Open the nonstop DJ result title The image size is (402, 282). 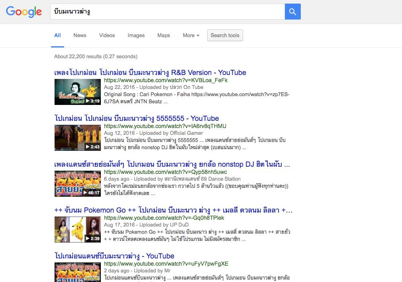172,164
